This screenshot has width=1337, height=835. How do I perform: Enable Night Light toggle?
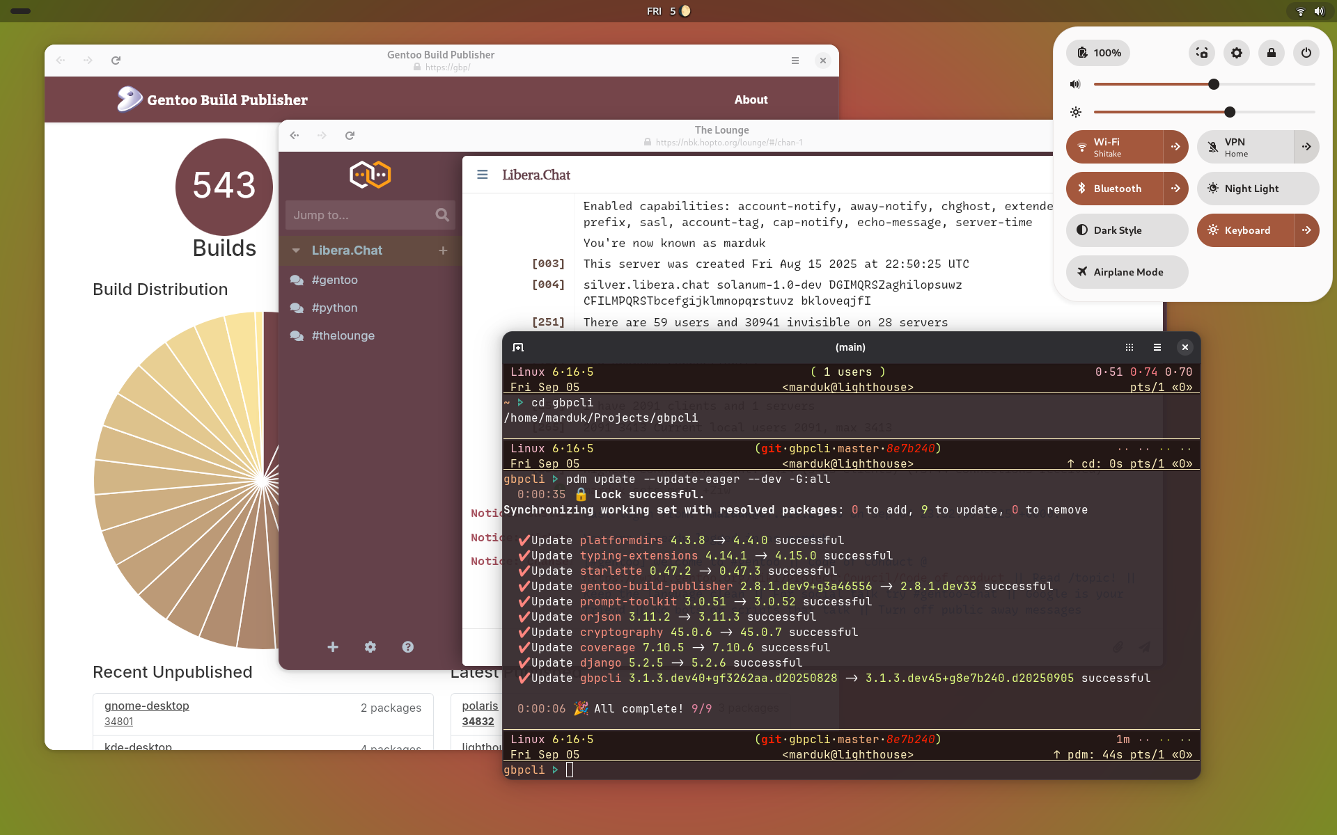(1257, 189)
